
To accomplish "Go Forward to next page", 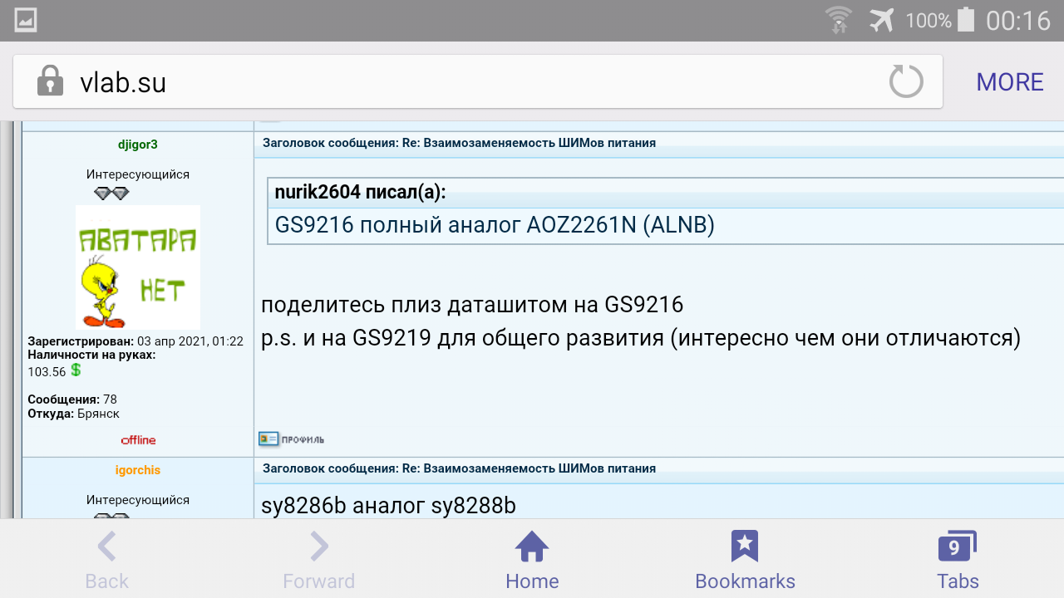I will [x=319, y=560].
